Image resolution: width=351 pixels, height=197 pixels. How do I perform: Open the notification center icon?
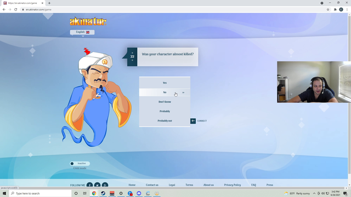click(345, 193)
